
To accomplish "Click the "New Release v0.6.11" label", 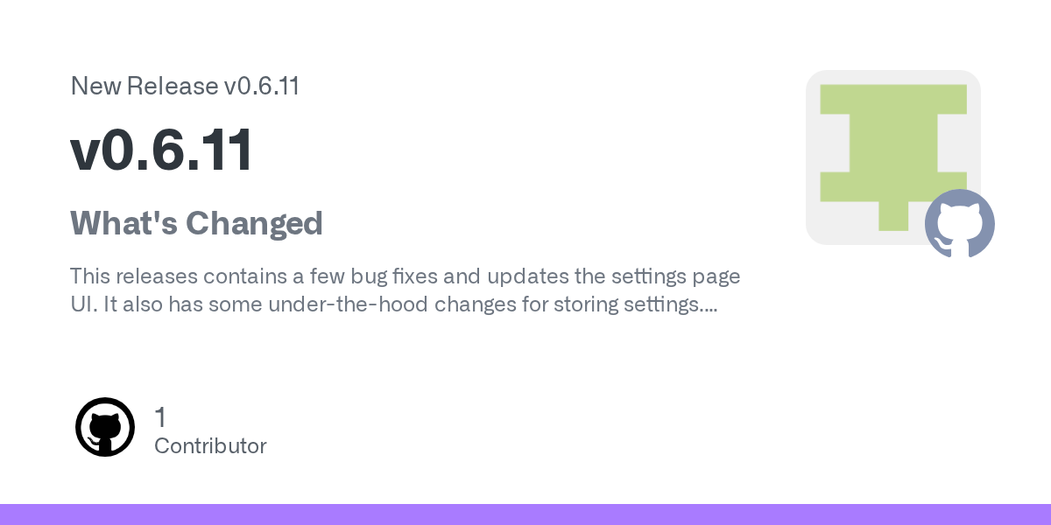I will click(185, 86).
